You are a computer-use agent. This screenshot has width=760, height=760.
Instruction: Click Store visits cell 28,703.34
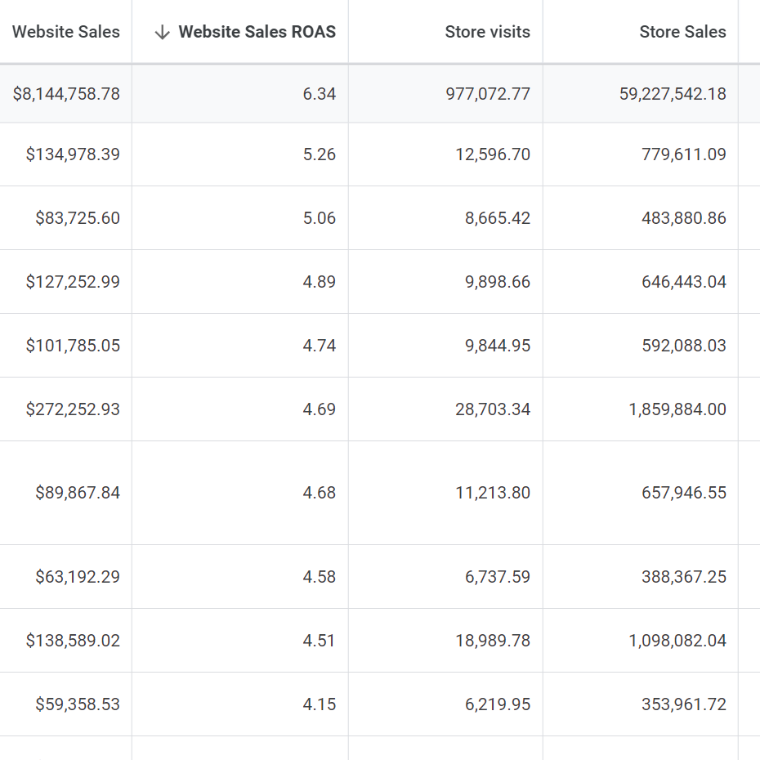tap(493, 409)
